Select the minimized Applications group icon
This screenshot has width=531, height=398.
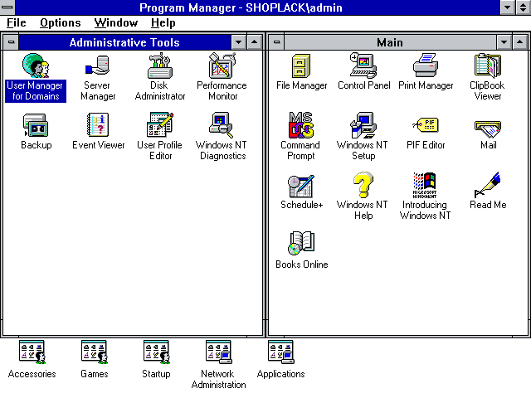(x=280, y=352)
